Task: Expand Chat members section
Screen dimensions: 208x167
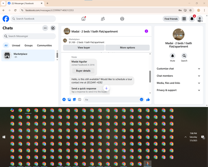Action: point(178,76)
